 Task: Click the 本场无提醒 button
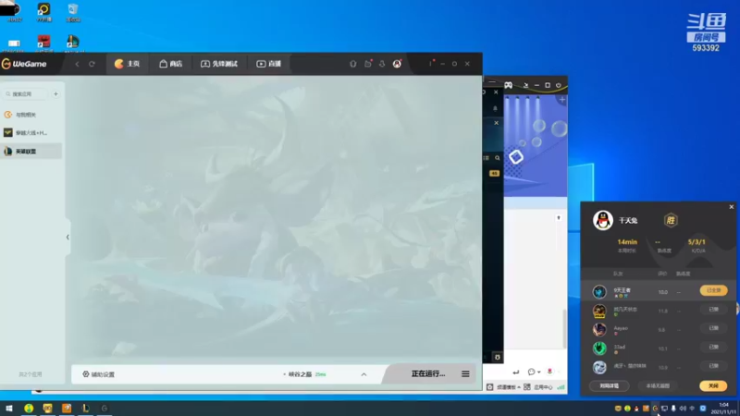(658, 385)
